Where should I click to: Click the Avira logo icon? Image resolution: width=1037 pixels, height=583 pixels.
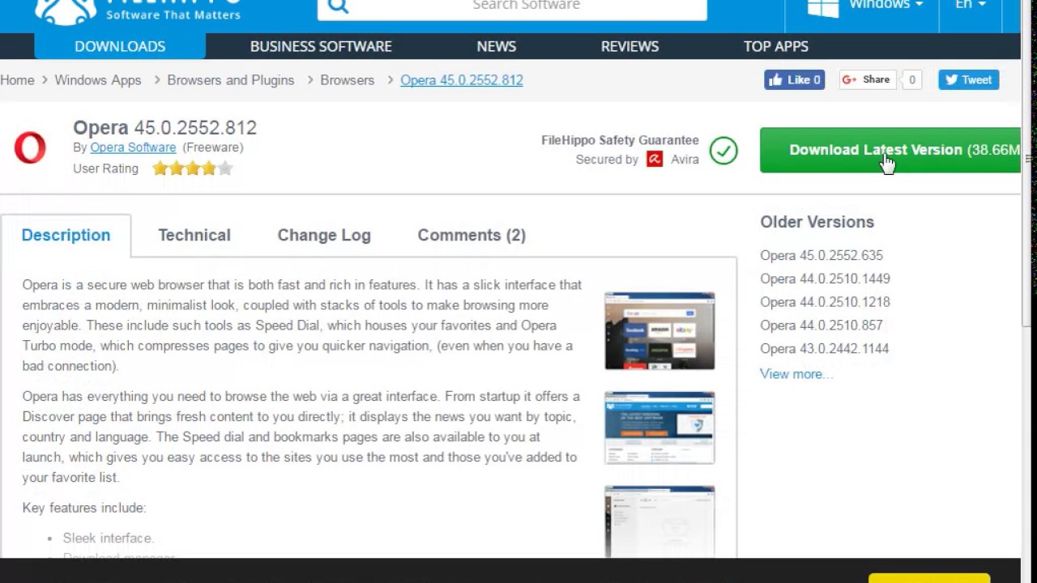655,160
